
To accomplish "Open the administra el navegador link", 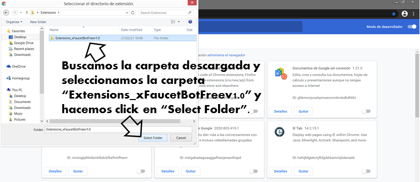I will (x=226, y=55).
